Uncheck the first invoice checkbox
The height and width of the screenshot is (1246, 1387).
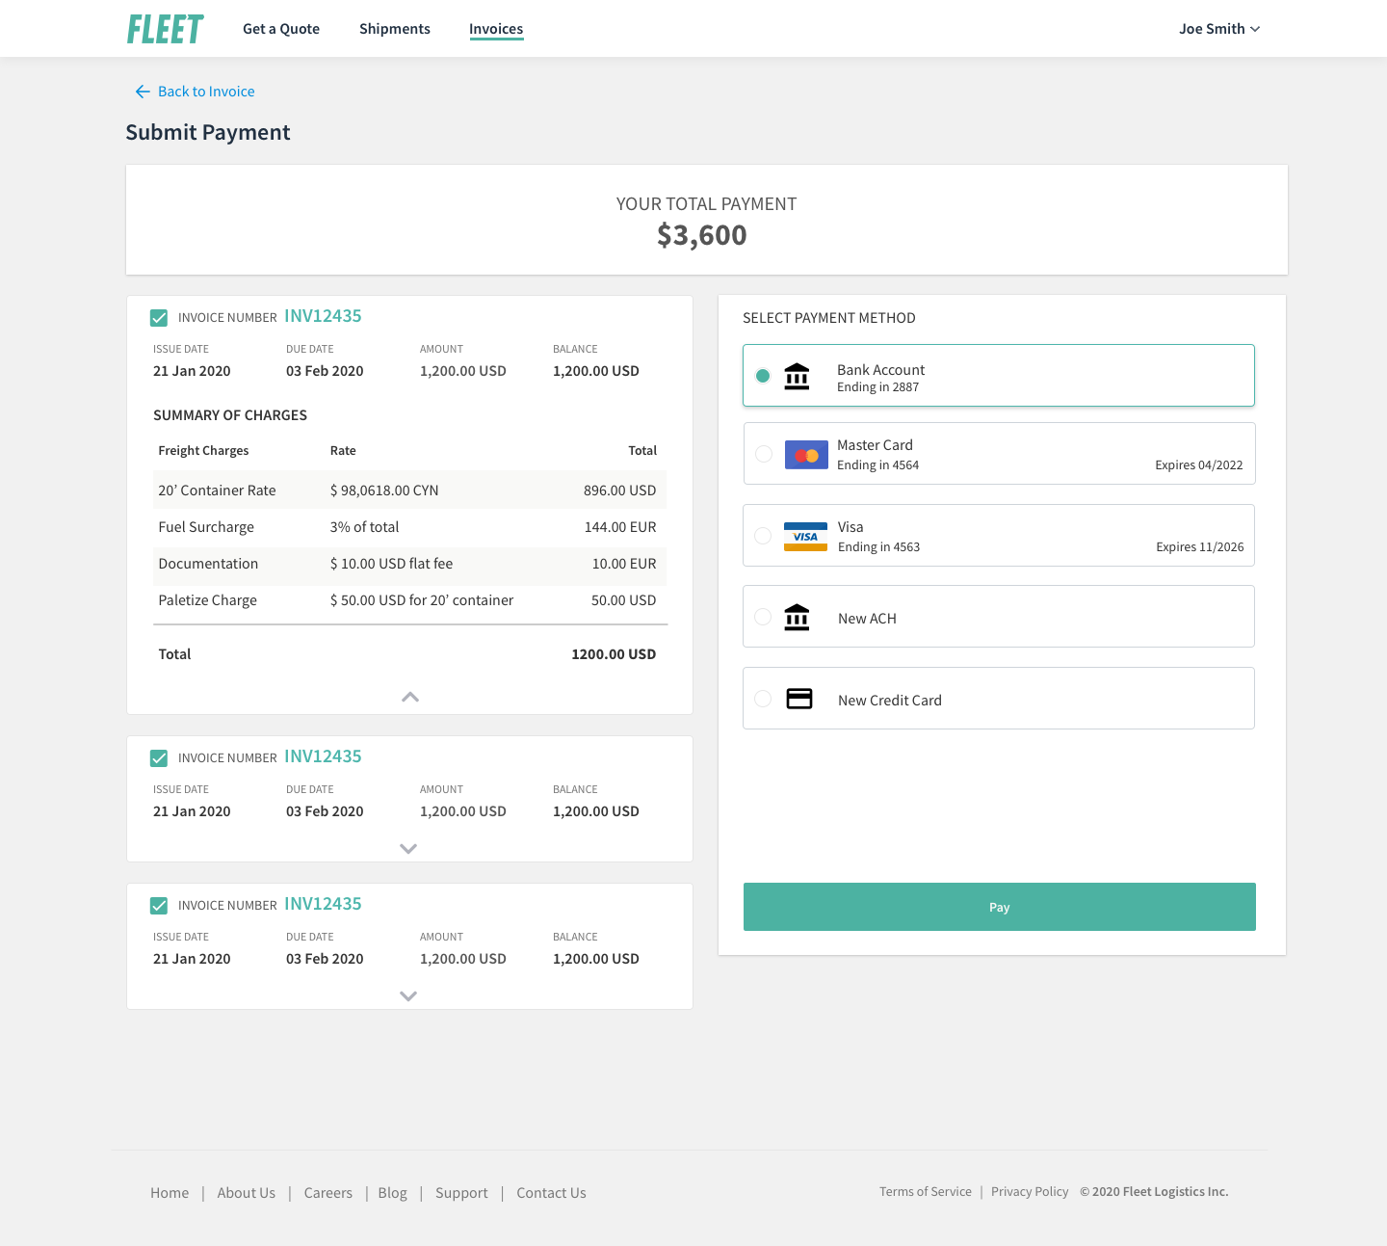click(x=159, y=318)
